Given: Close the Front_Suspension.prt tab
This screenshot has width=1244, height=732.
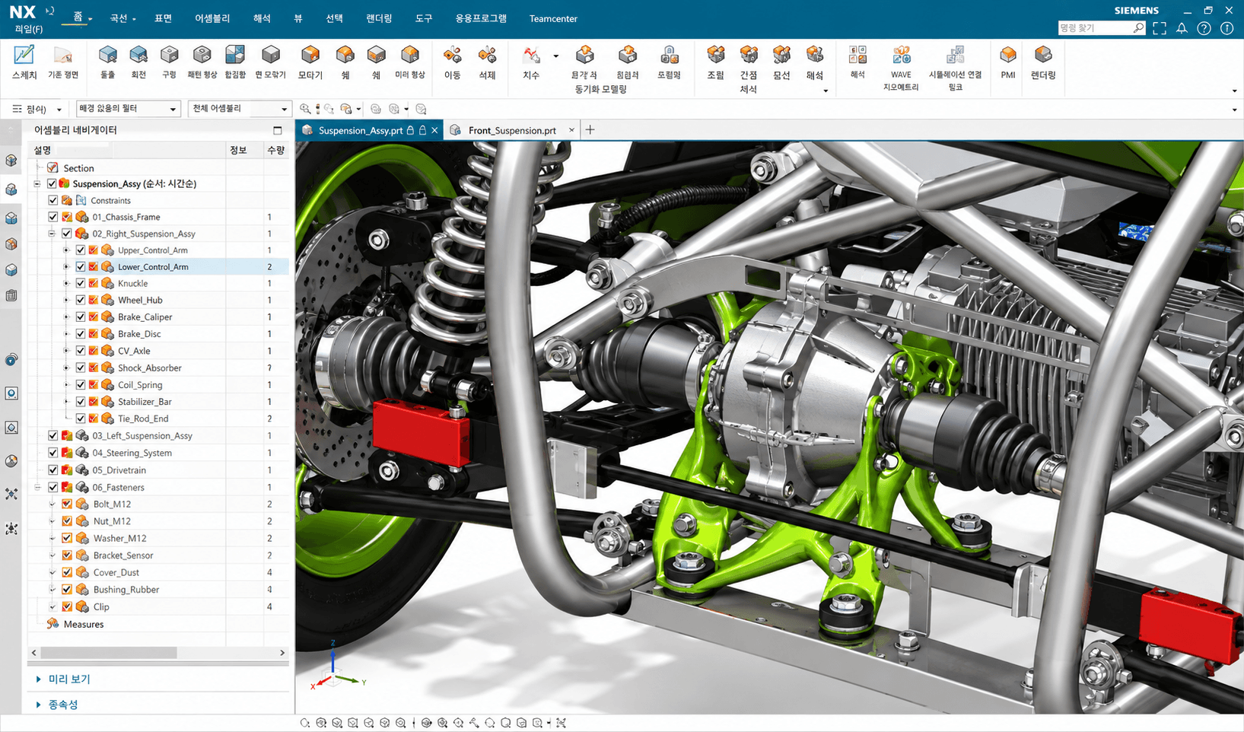Looking at the screenshot, I should (571, 130).
